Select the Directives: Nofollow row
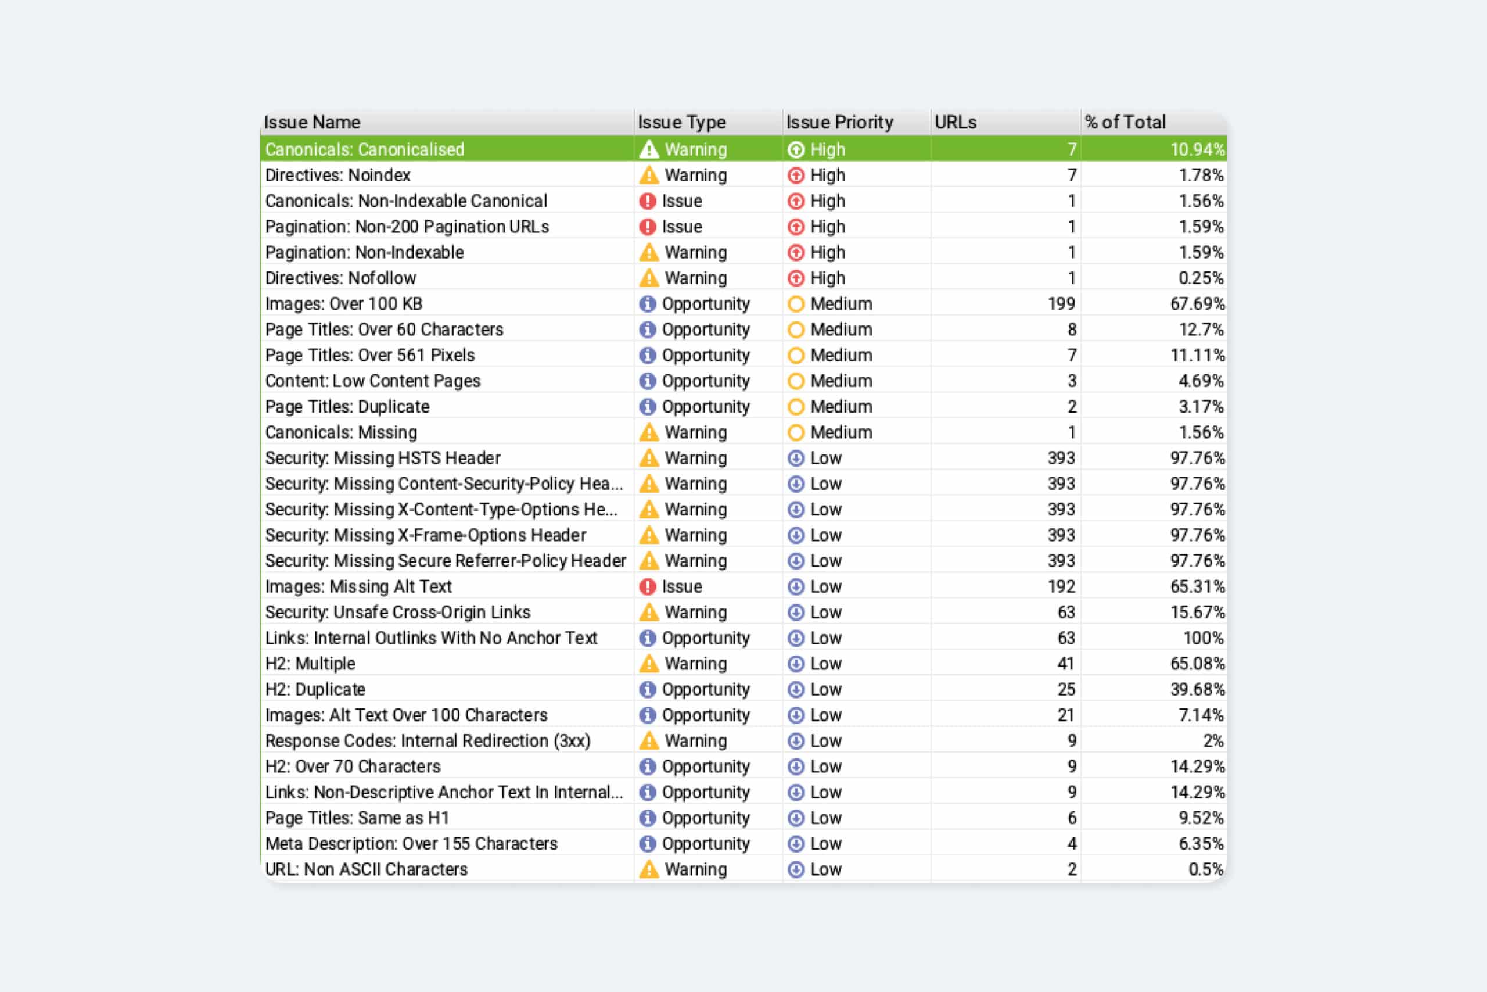1487x992 pixels. point(379,278)
